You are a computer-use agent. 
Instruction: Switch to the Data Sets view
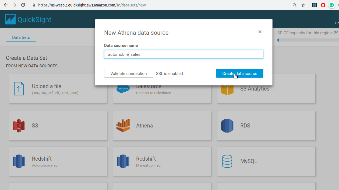(21, 37)
